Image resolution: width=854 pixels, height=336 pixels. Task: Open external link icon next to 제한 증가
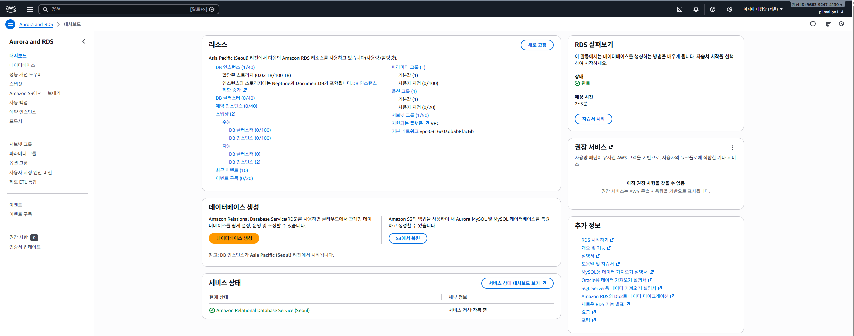[245, 90]
